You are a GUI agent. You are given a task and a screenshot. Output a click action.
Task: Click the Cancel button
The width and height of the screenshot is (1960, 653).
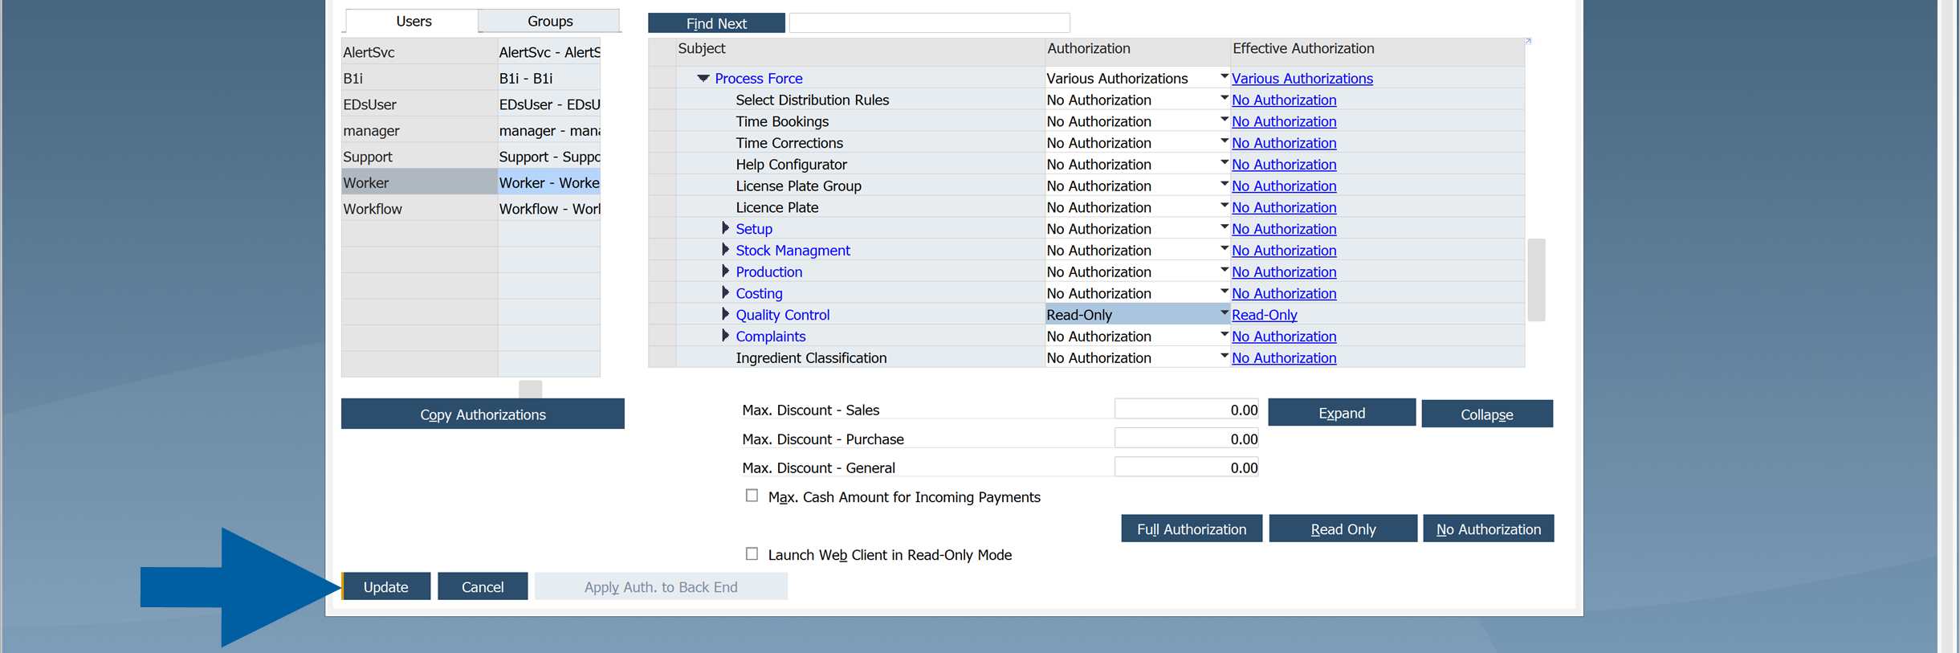(483, 586)
